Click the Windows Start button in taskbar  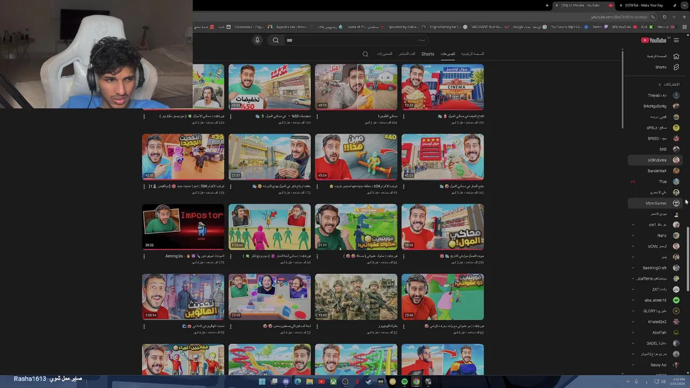coord(262,382)
